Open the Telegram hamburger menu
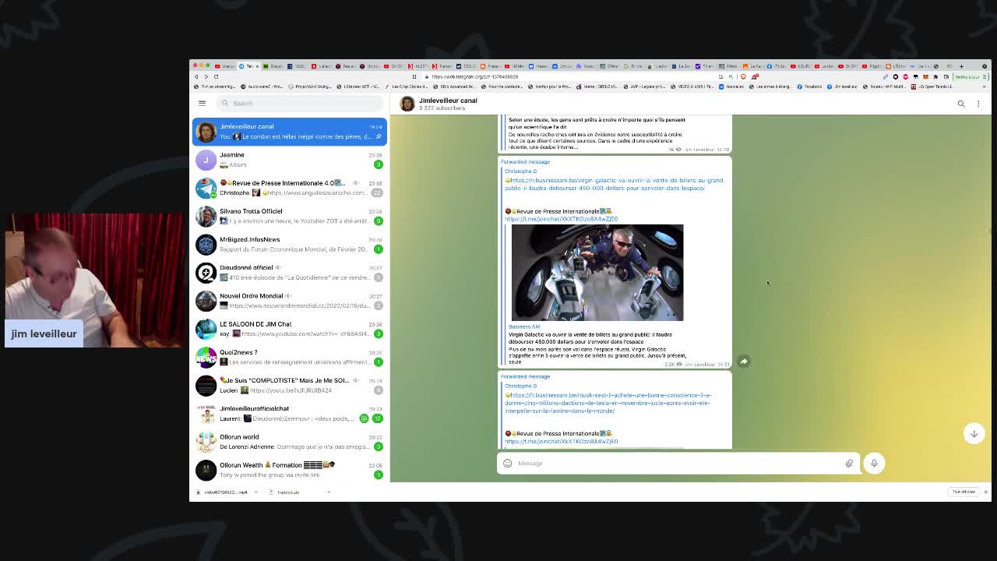Image resolution: width=997 pixels, height=561 pixels. (202, 103)
